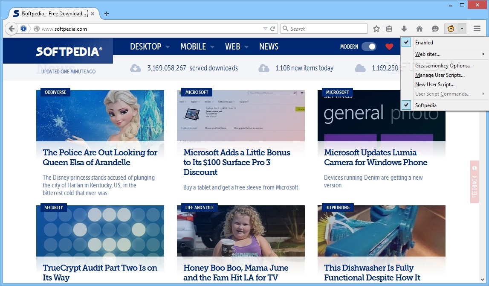Uncheck Enabled in Greasemonkey menu
Screen dimensions: 489x286
[x=406, y=42]
